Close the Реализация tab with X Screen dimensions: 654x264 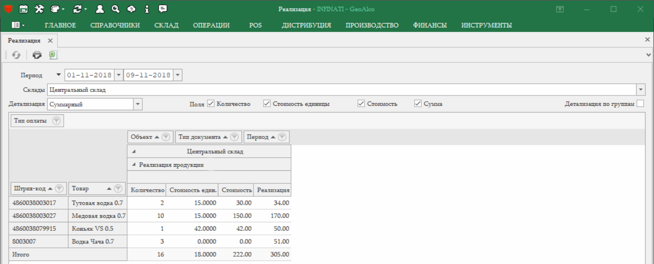50,40
